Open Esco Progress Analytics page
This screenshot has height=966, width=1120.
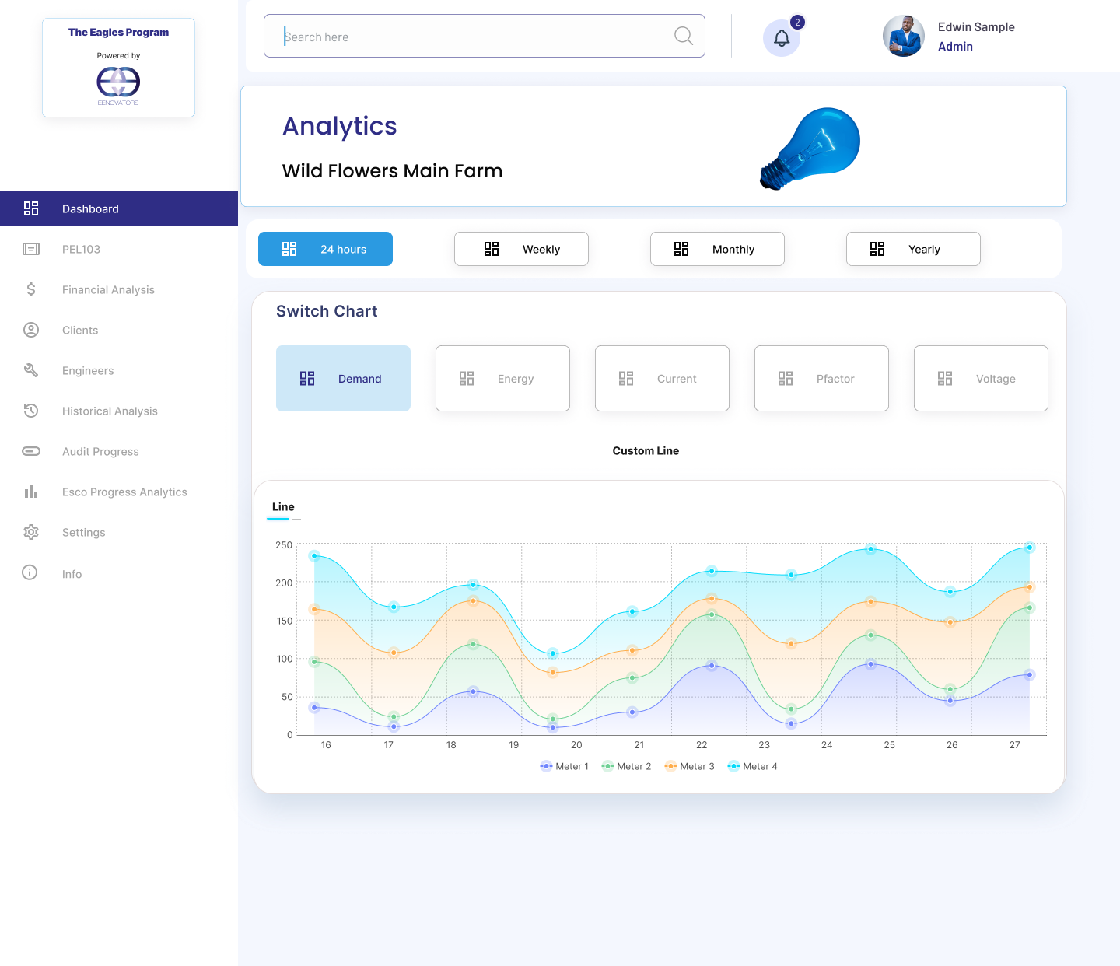tap(124, 492)
